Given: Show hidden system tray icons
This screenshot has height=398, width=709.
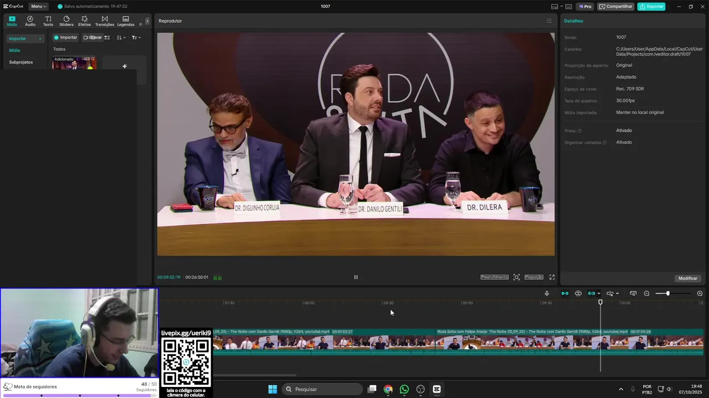Looking at the screenshot, I should 620,389.
